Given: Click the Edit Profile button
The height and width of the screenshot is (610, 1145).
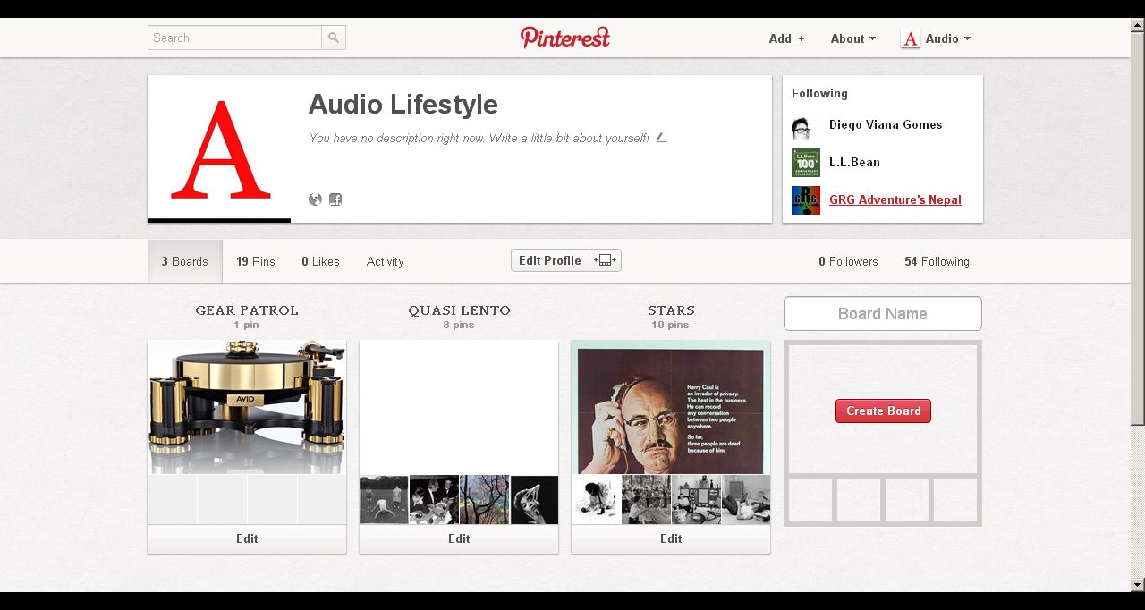Looking at the screenshot, I should point(550,260).
